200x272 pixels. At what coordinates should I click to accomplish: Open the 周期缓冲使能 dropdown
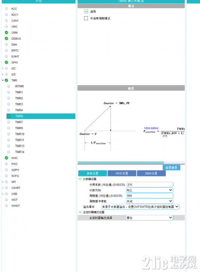[149, 201]
